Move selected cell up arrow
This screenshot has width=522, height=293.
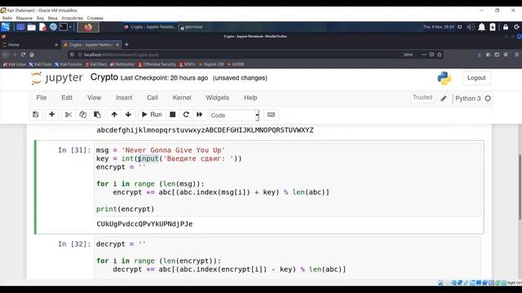(114, 115)
